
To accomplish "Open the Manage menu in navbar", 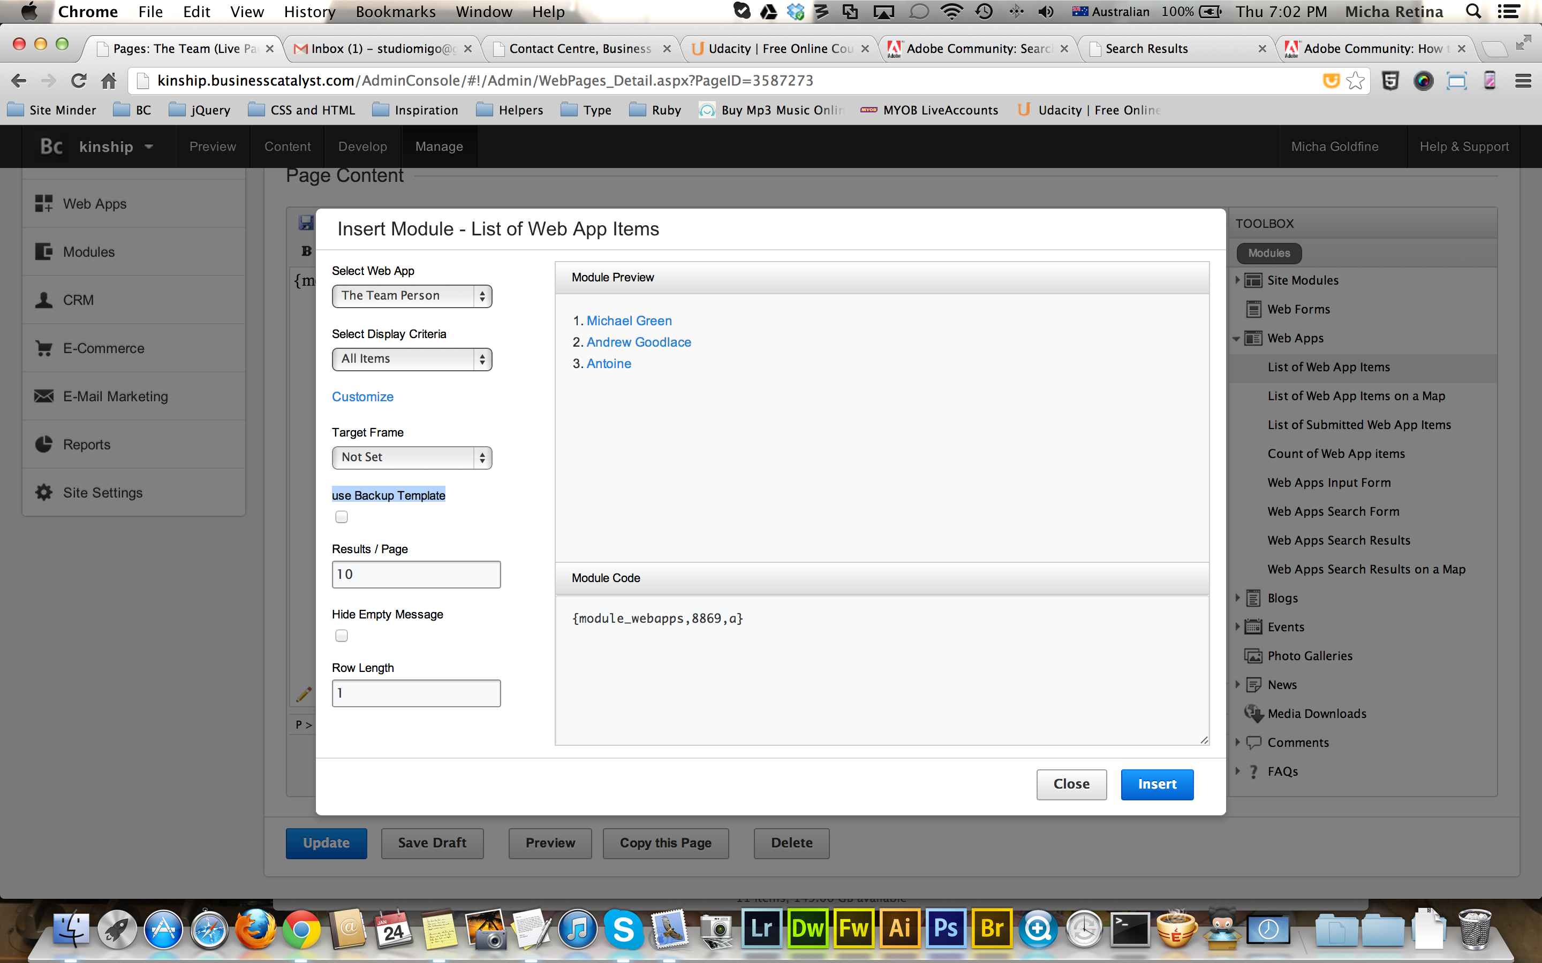I will (x=439, y=147).
